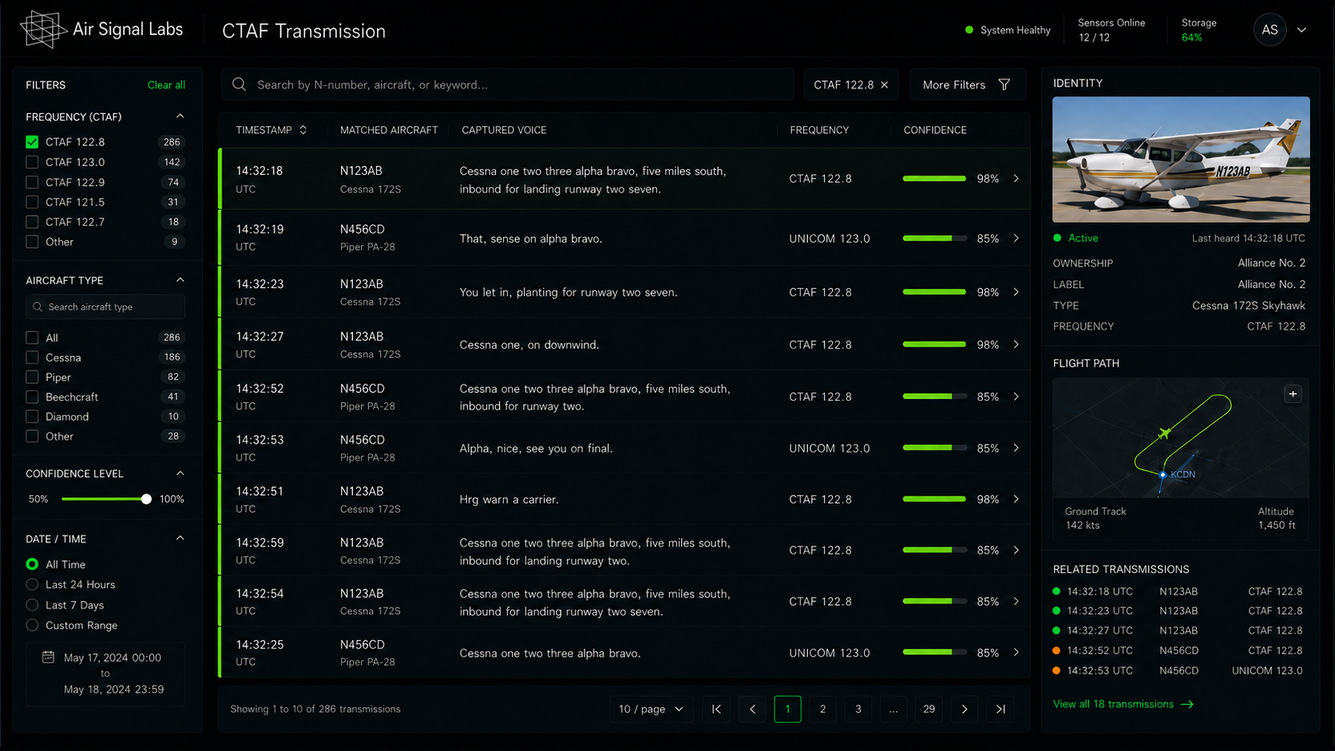Image resolution: width=1335 pixels, height=751 pixels.
Task: Open details arrow for 14:32:18 transmission
Action: point(1016,179)
